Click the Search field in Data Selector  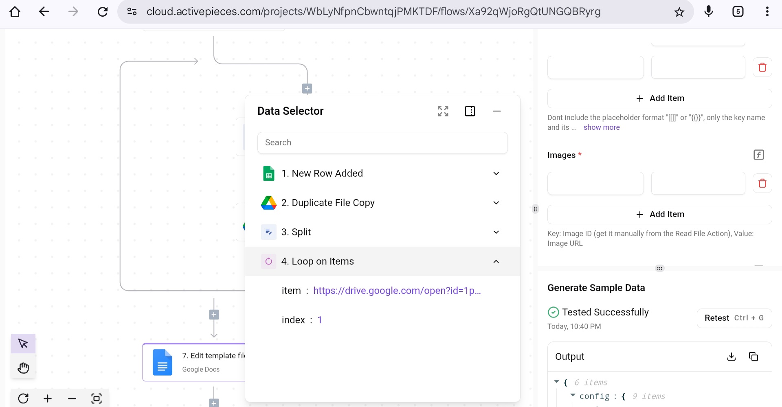pos(382,142)
